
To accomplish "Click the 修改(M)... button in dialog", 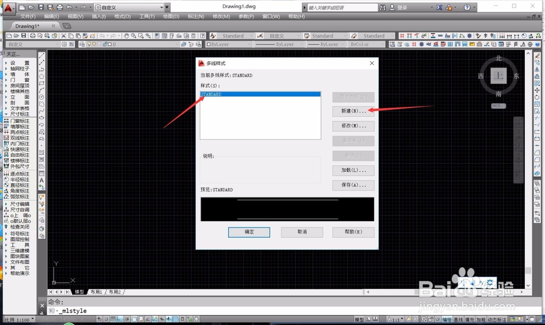I will [x=353, y=126].
